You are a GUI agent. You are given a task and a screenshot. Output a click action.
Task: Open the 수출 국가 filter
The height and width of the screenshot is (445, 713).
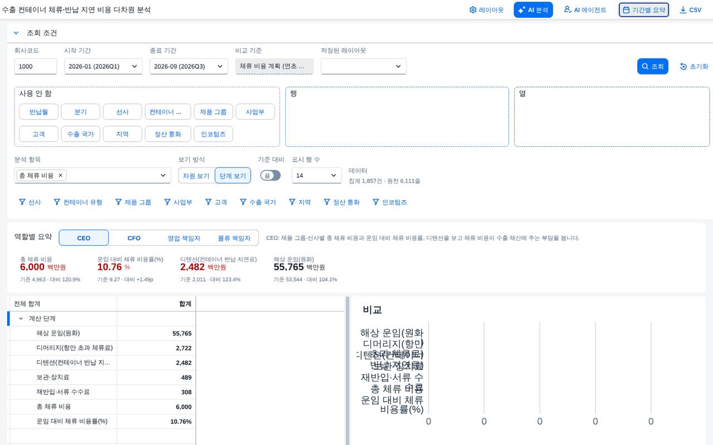[258, 202]
